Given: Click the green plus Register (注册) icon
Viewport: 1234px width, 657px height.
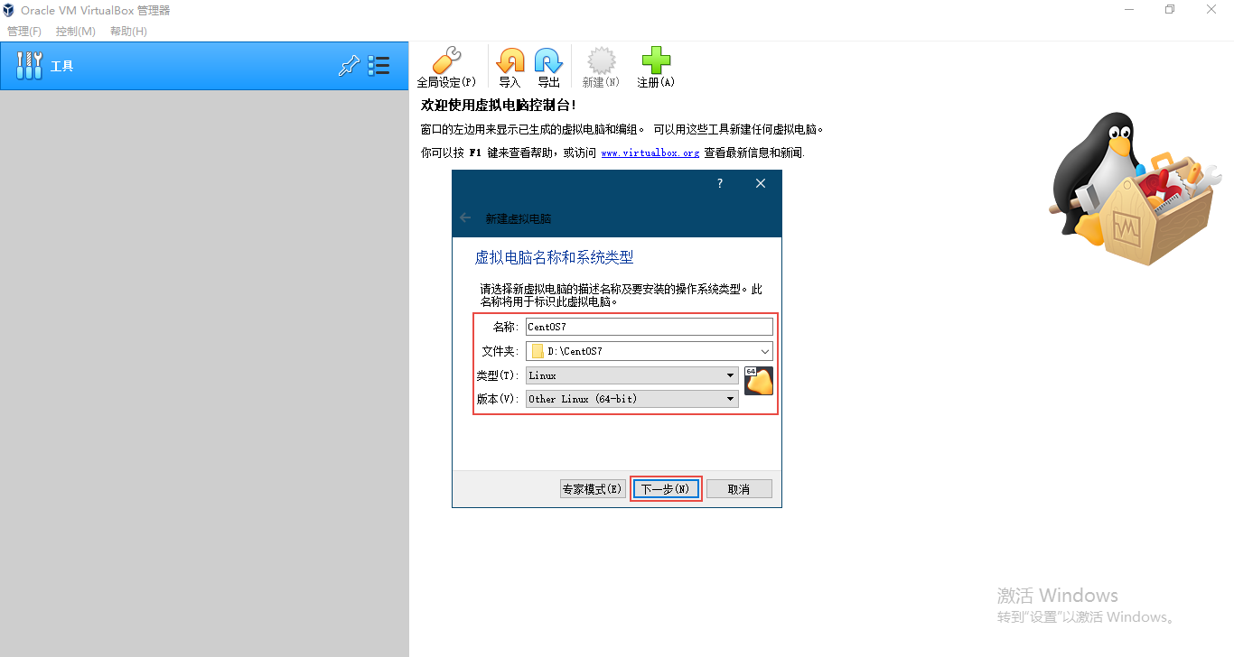Looking at the screenshot, I should [x=656, y=60].
